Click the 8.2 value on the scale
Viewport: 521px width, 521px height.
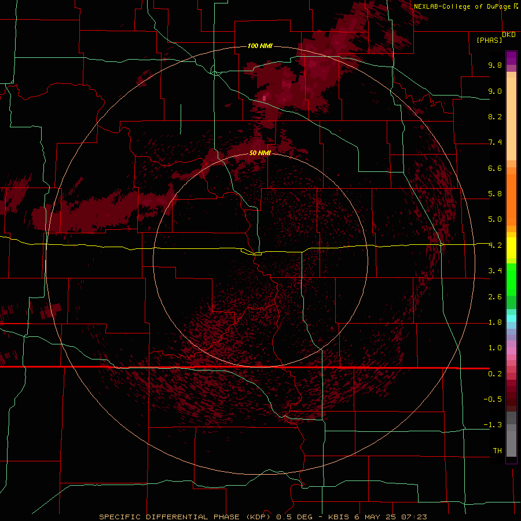click(x=495, y=116)
